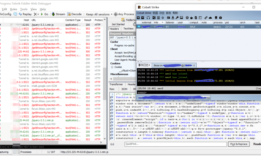The height and width of the screenshot is (156, 261).
Task: Open the Tools menu in Fiddler
Action: pyautogui.click(x=24, y=9)
